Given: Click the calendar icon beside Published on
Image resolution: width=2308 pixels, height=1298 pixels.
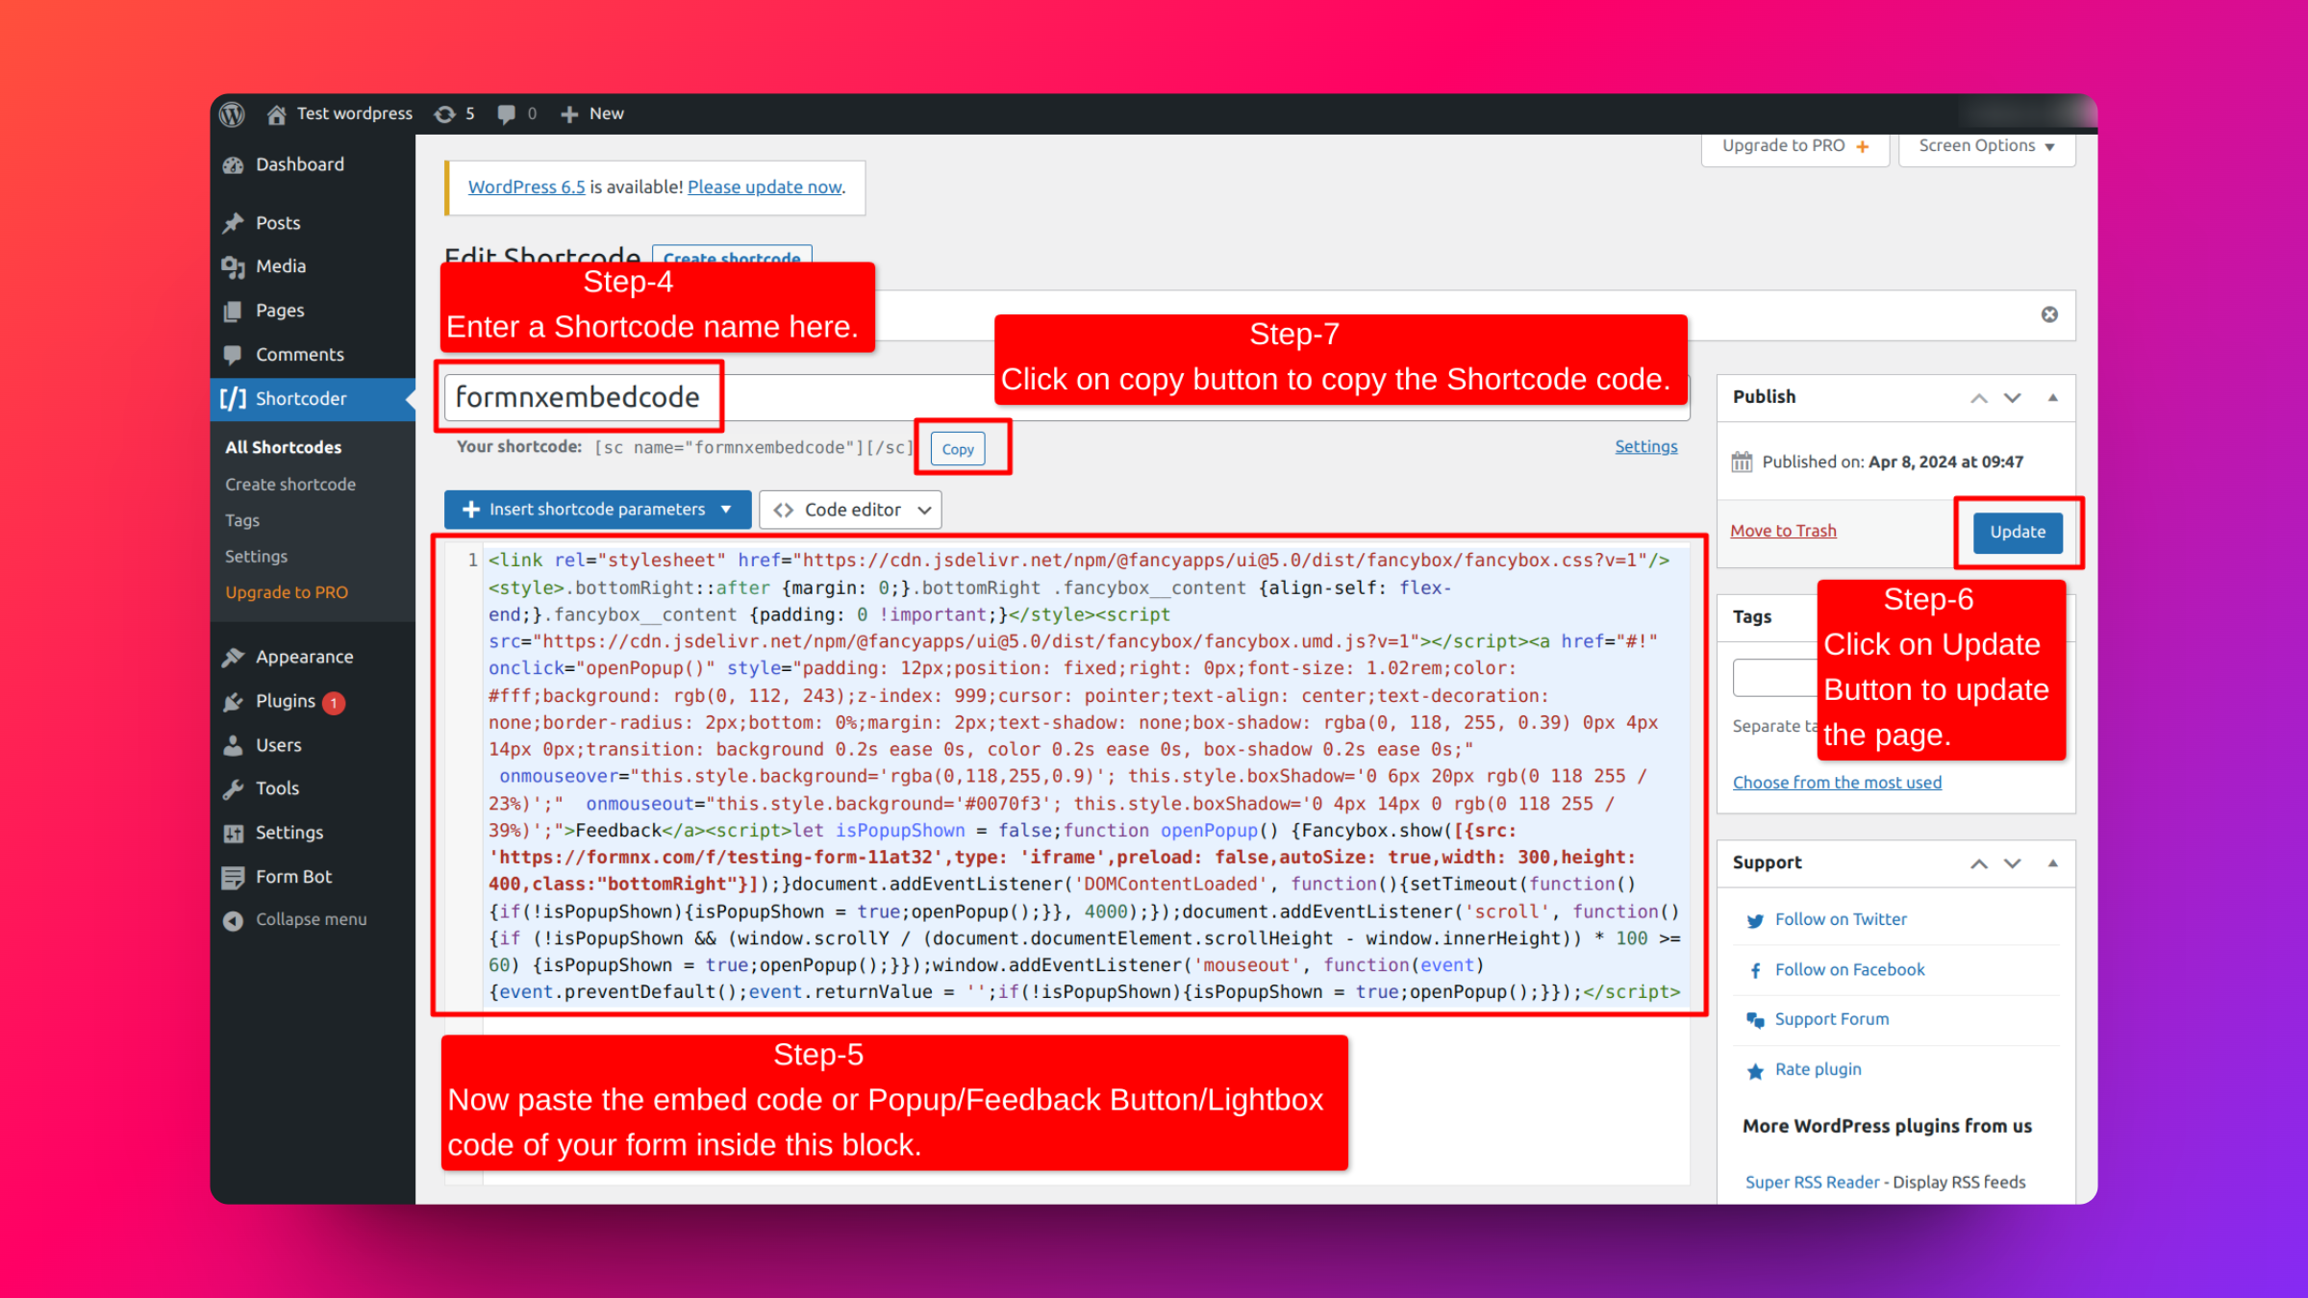Looking at the screenshot, I should [1742, 462].
